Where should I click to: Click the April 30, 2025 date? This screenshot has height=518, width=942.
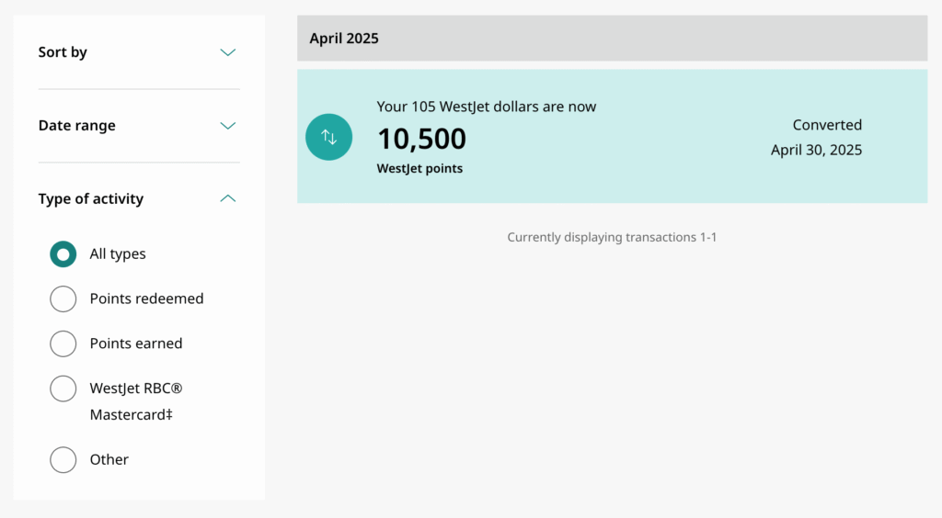[816, 150]
